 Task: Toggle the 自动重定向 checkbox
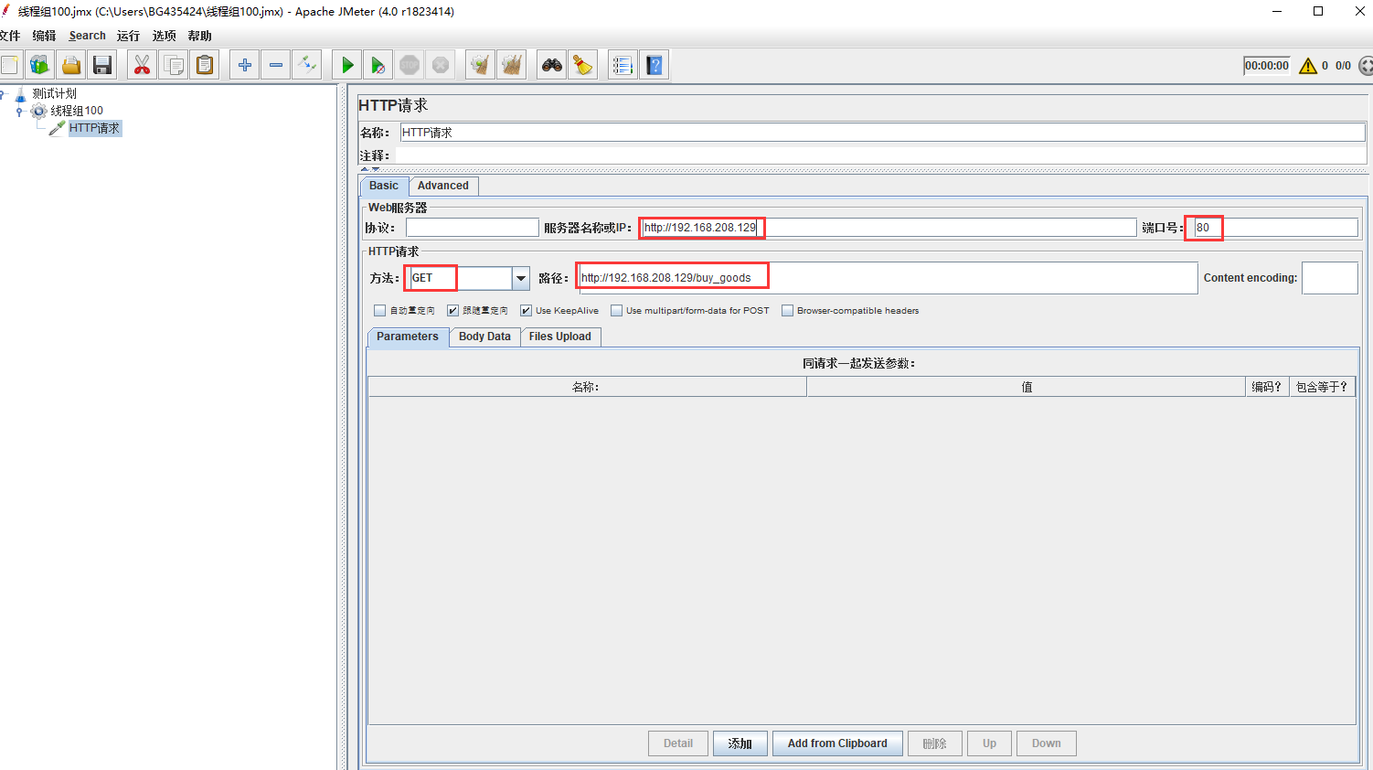[380, 311]
